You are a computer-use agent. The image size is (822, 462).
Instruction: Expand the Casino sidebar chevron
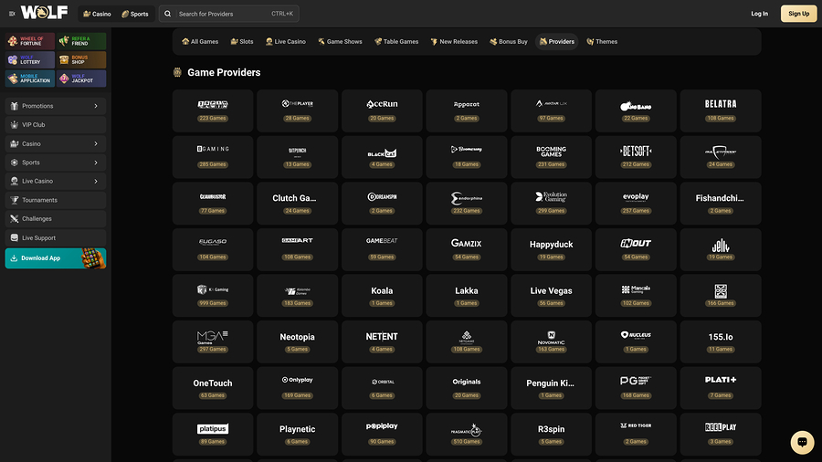pyautogui.click(x=96, y=143)
